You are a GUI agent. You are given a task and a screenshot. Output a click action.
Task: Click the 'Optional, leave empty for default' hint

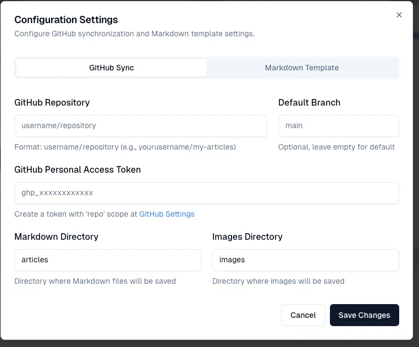point(337,147)
